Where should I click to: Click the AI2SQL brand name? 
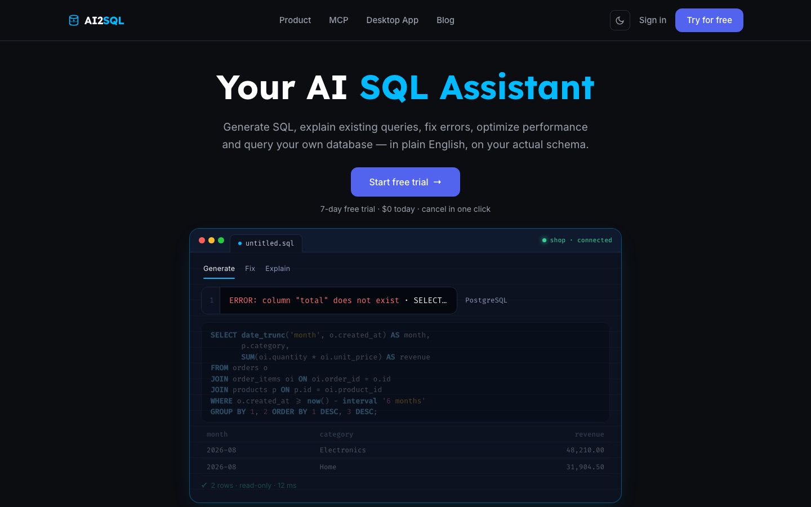104,20
